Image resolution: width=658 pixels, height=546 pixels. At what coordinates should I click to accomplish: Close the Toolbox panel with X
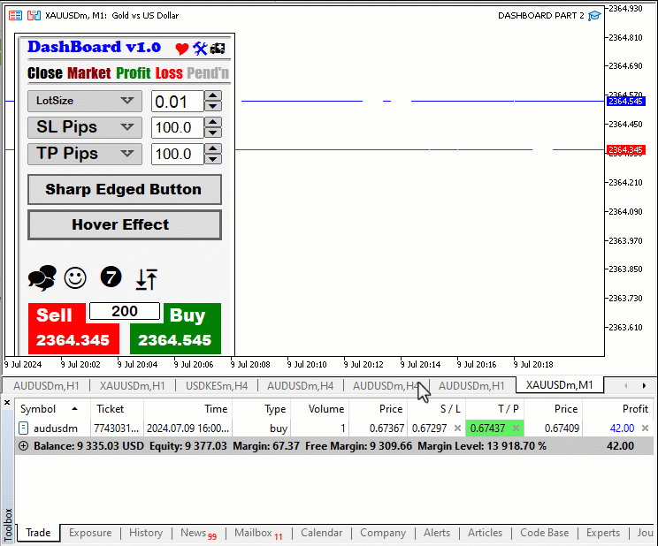coord(7,403)
